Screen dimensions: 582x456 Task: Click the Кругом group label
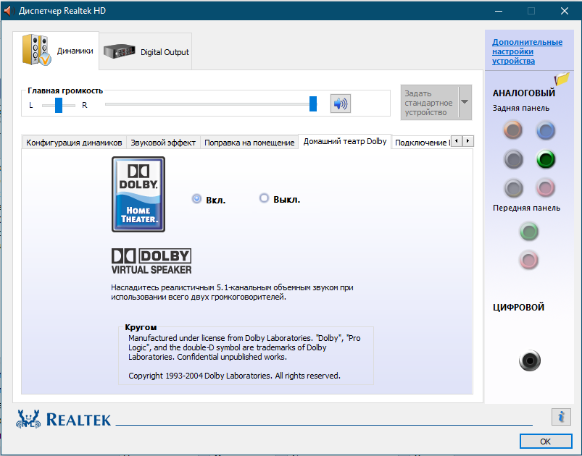click(141, 327)
